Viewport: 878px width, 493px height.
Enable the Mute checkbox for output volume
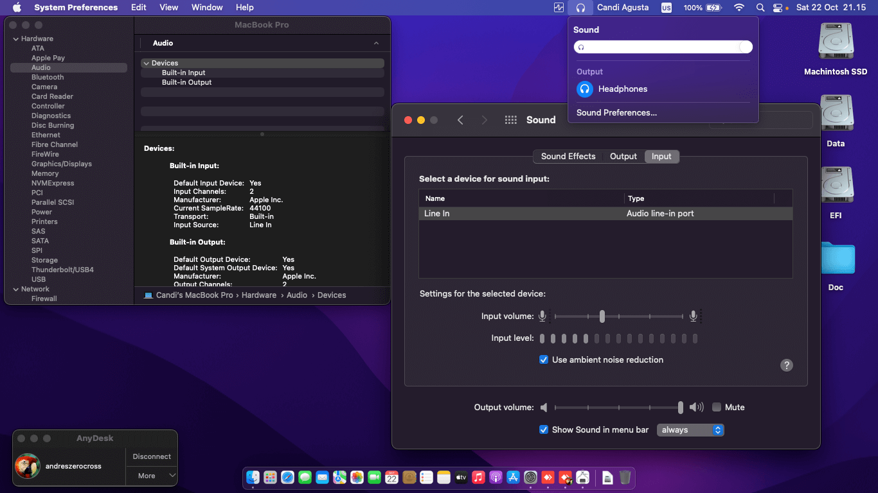pyautogui.click(x=717, y=408)
